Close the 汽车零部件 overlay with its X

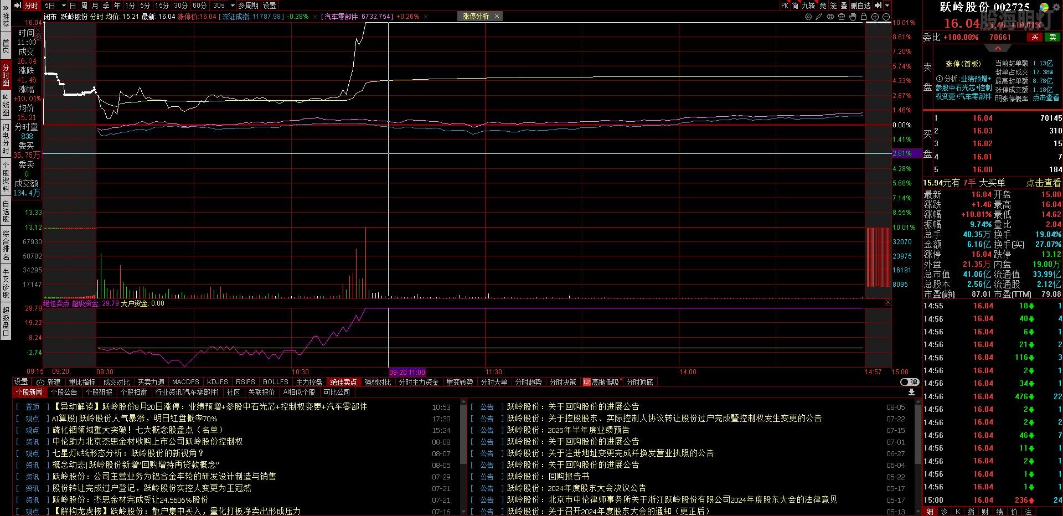point(426,17)
